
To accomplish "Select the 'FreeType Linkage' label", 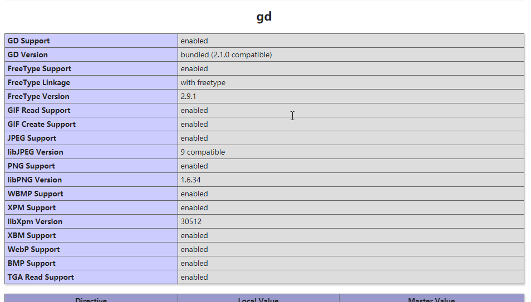I will click(x=38, y=83).
